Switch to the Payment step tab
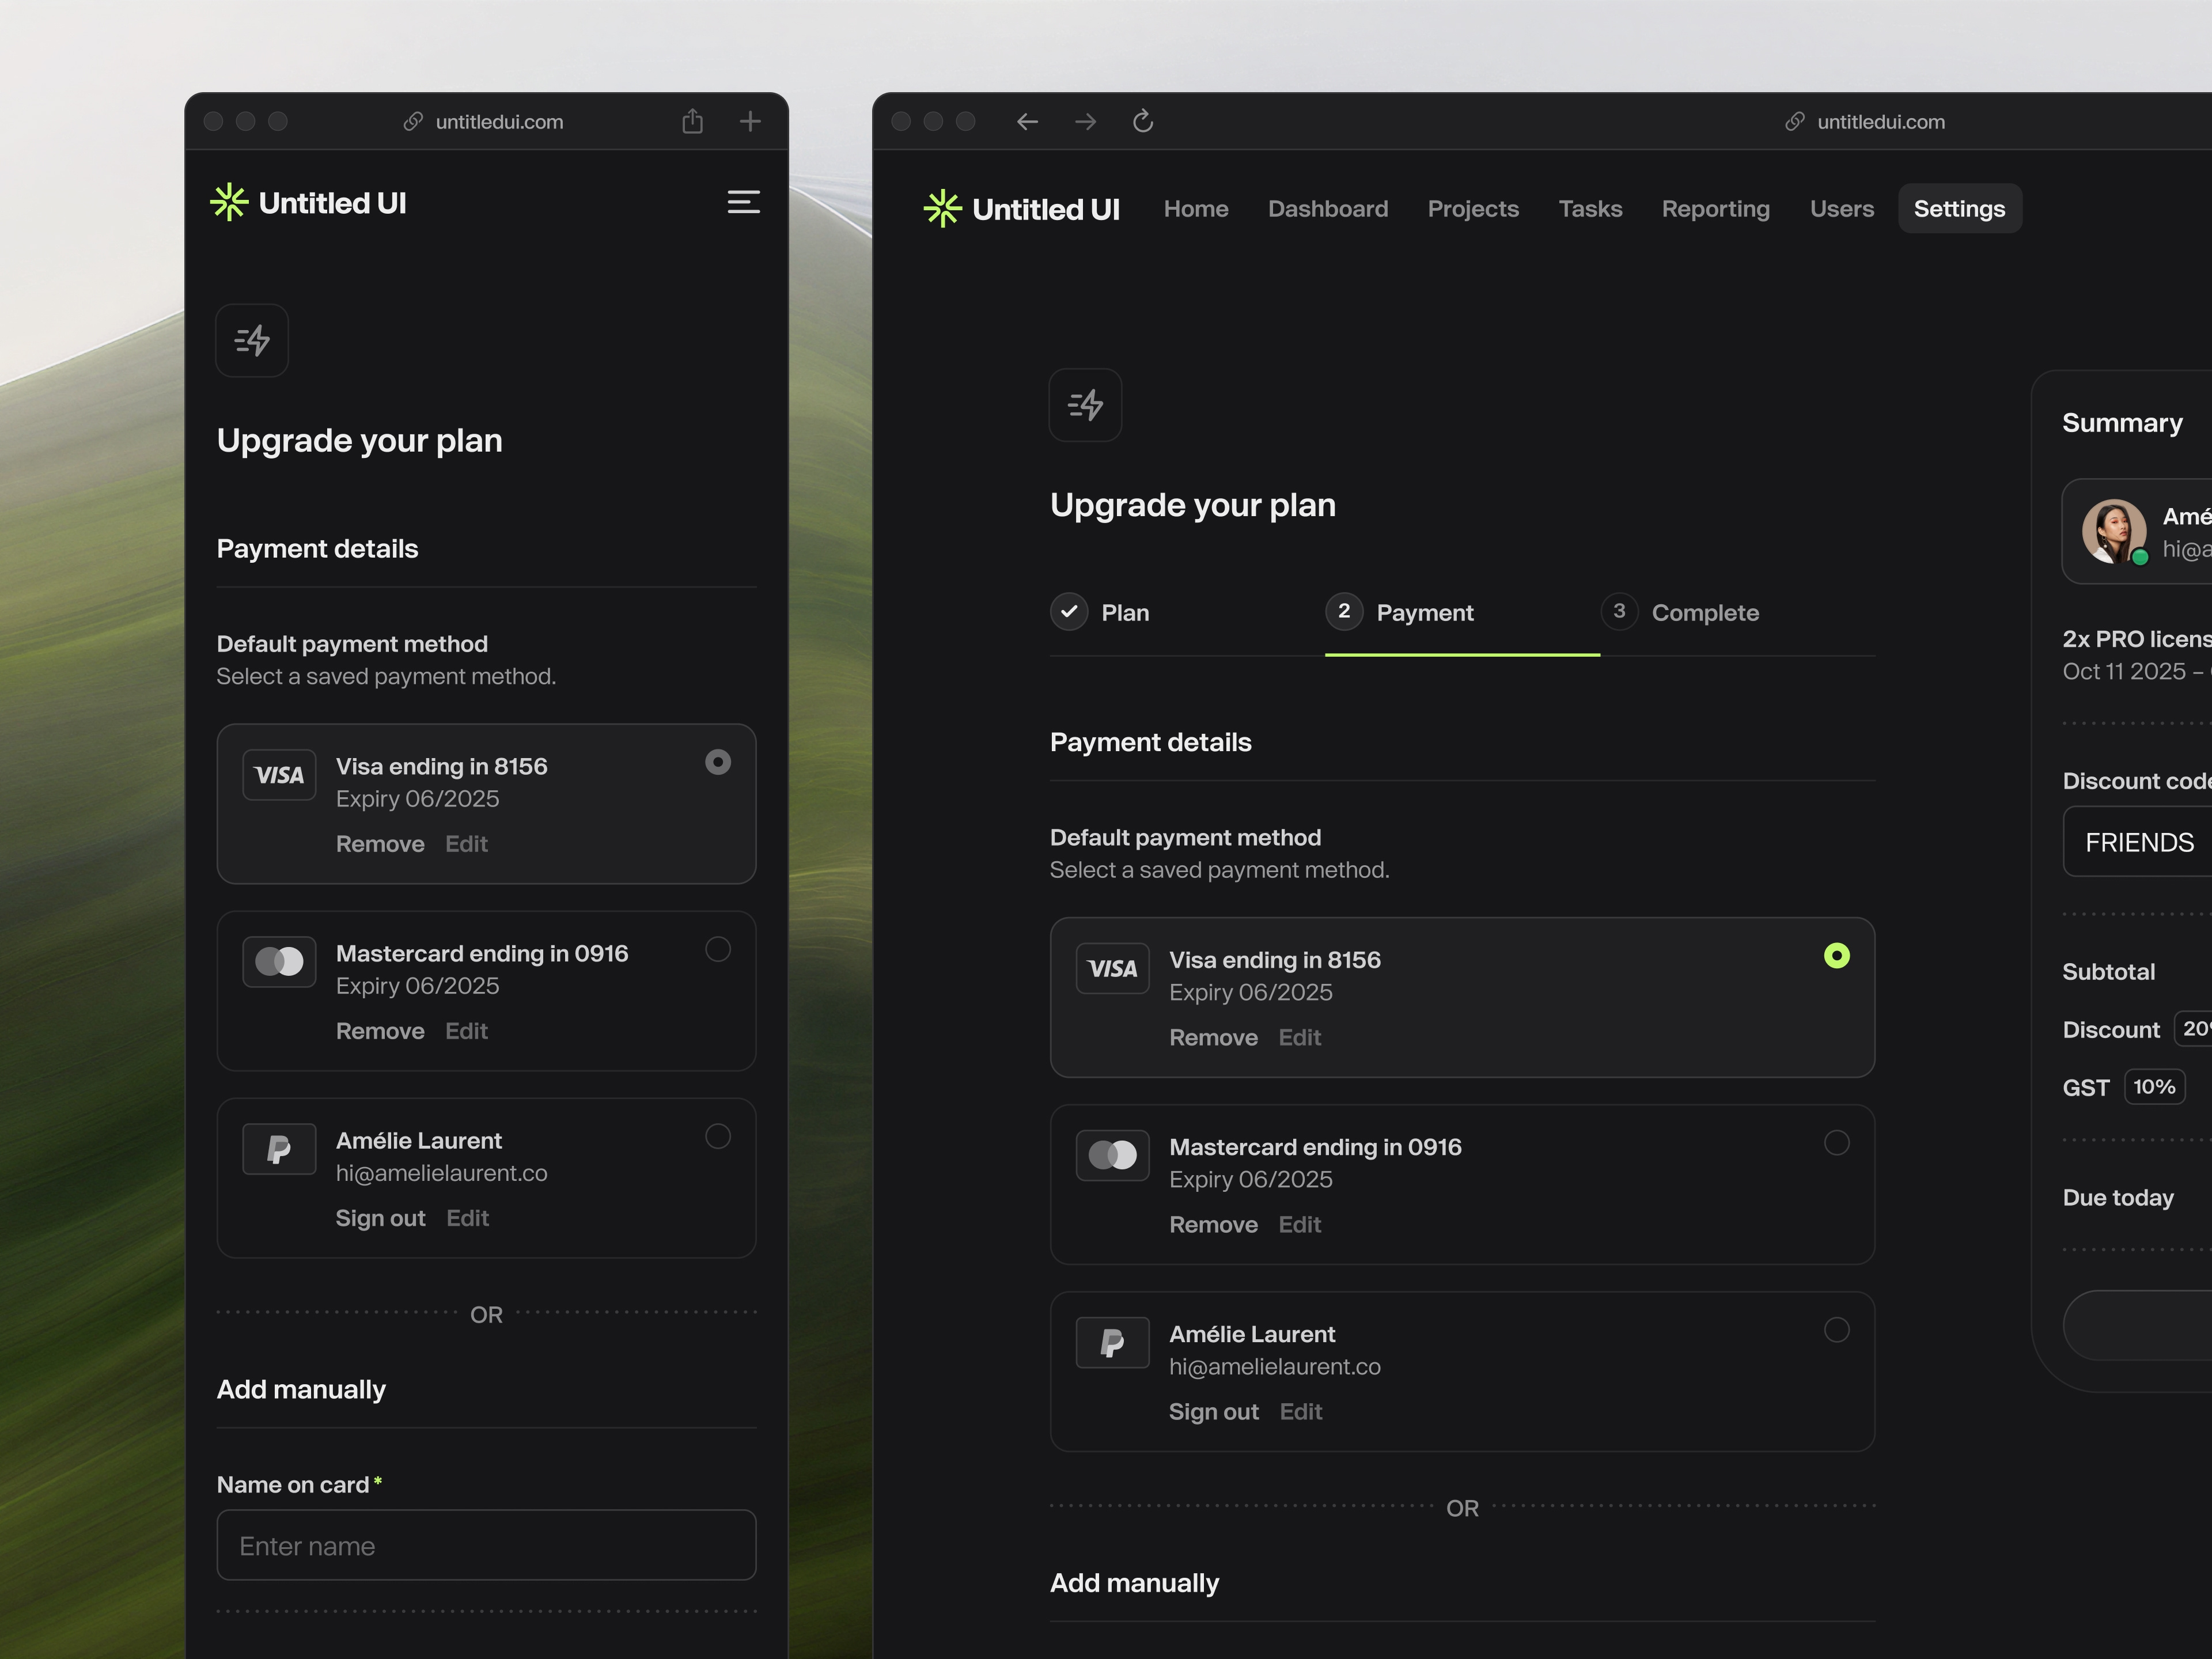Image resolution: width=2212 pixels, height=1659 pixels. (1424, 612)
